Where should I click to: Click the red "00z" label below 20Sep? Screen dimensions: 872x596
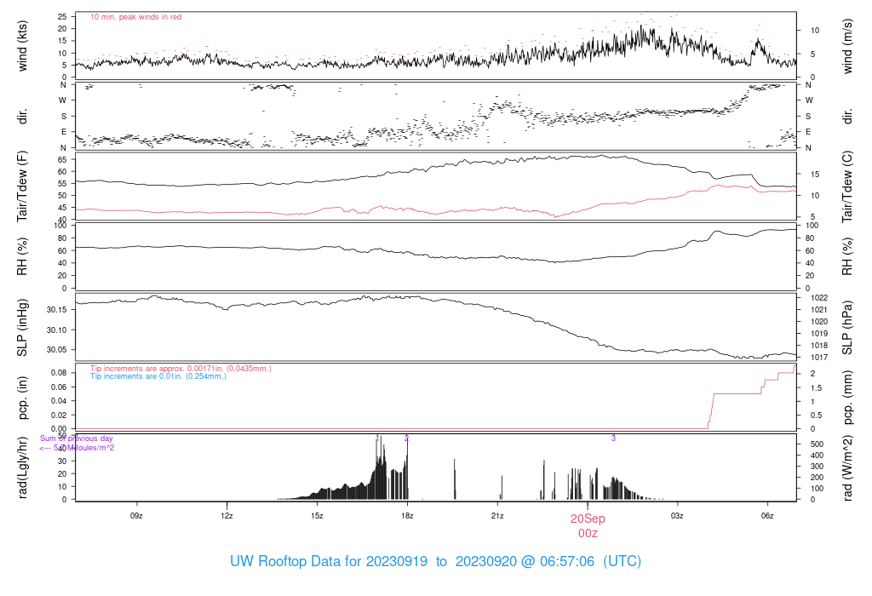[x=588, y=533]
